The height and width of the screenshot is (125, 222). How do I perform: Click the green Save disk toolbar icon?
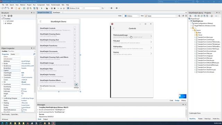pyautogui.click(x=24, y=8)
